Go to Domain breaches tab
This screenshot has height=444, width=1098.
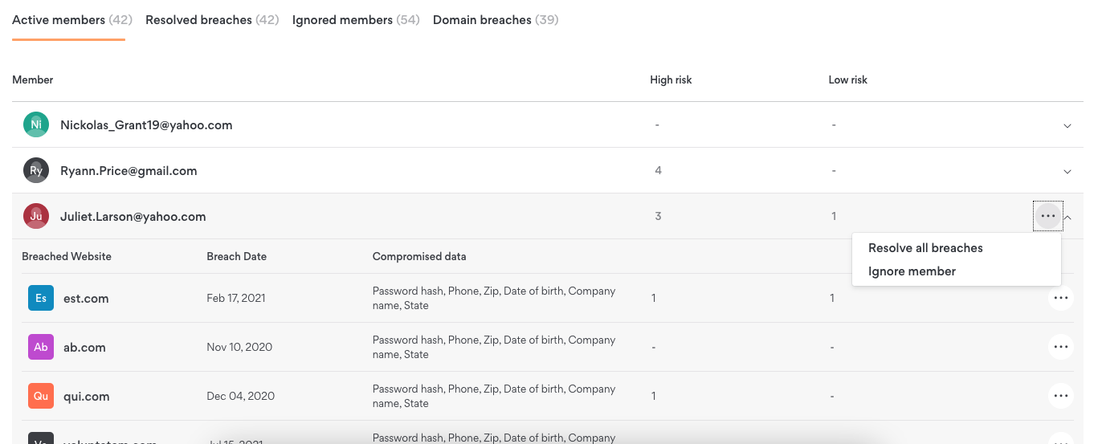pyautogui.click(x=495, y=20)
